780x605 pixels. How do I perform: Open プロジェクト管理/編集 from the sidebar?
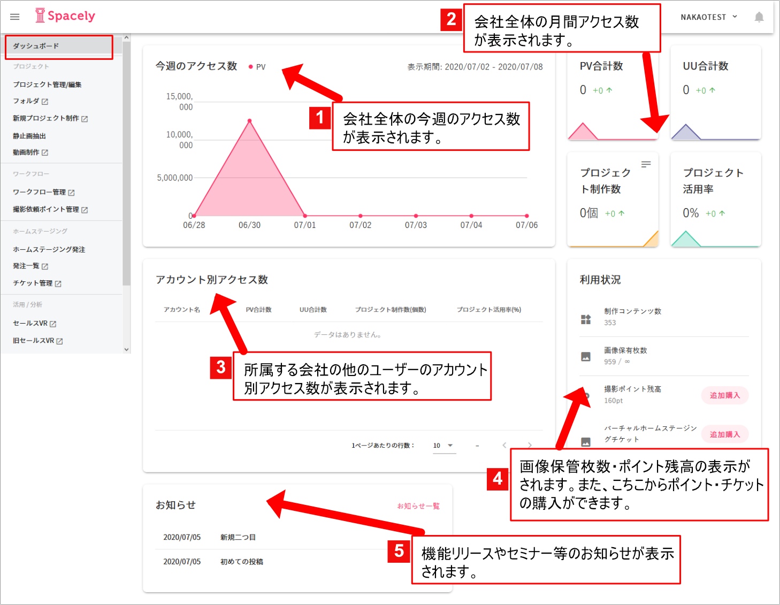(x=47, y=85)
